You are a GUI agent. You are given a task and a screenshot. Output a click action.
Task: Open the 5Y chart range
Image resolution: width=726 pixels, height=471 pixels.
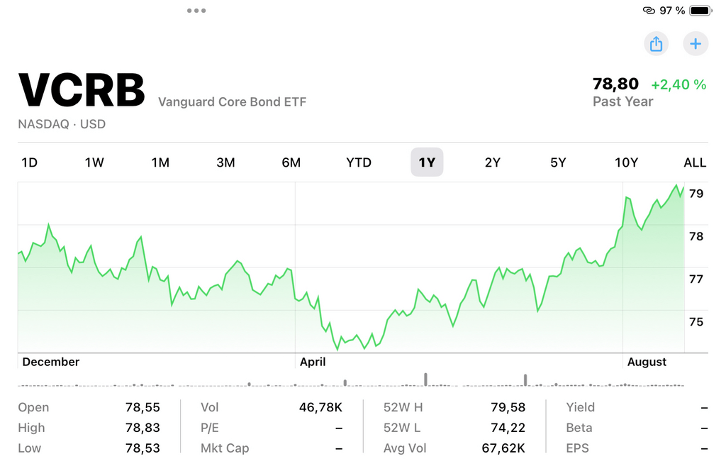point(558,162)
